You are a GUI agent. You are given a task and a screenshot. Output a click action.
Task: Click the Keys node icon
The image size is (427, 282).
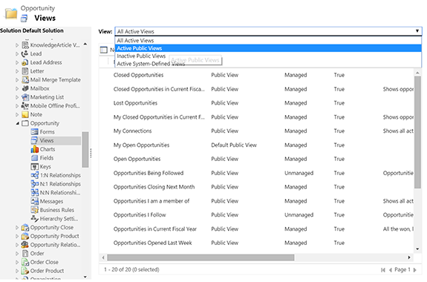coord(35,166)
